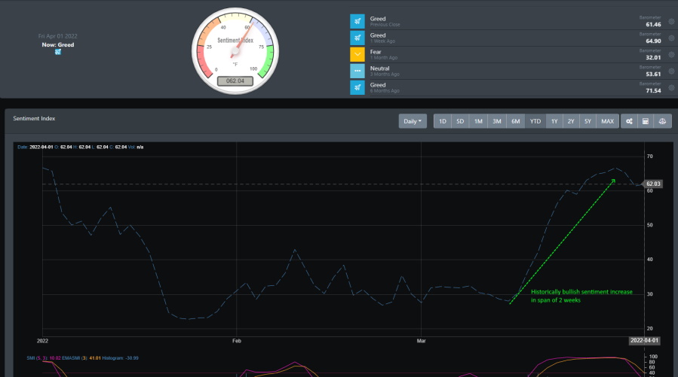Click the rocket icon beside Previous Close

click(x=357, y=21)
